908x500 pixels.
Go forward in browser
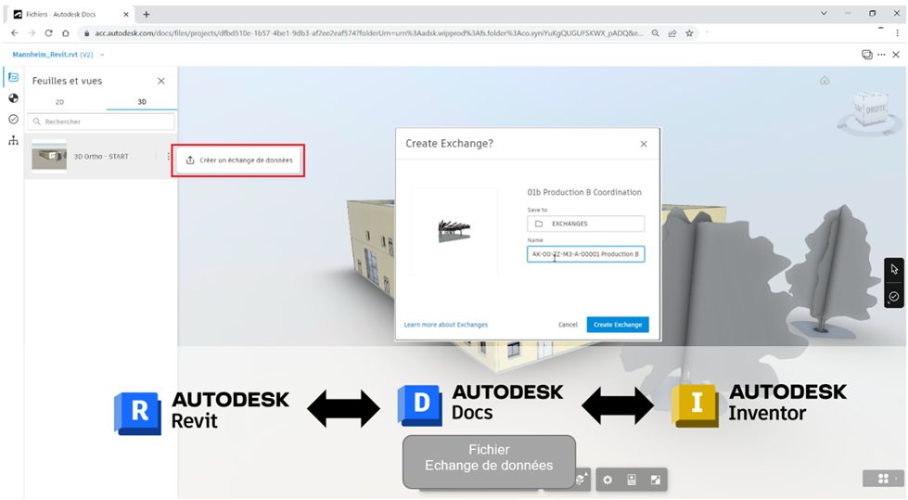(32, 33)
